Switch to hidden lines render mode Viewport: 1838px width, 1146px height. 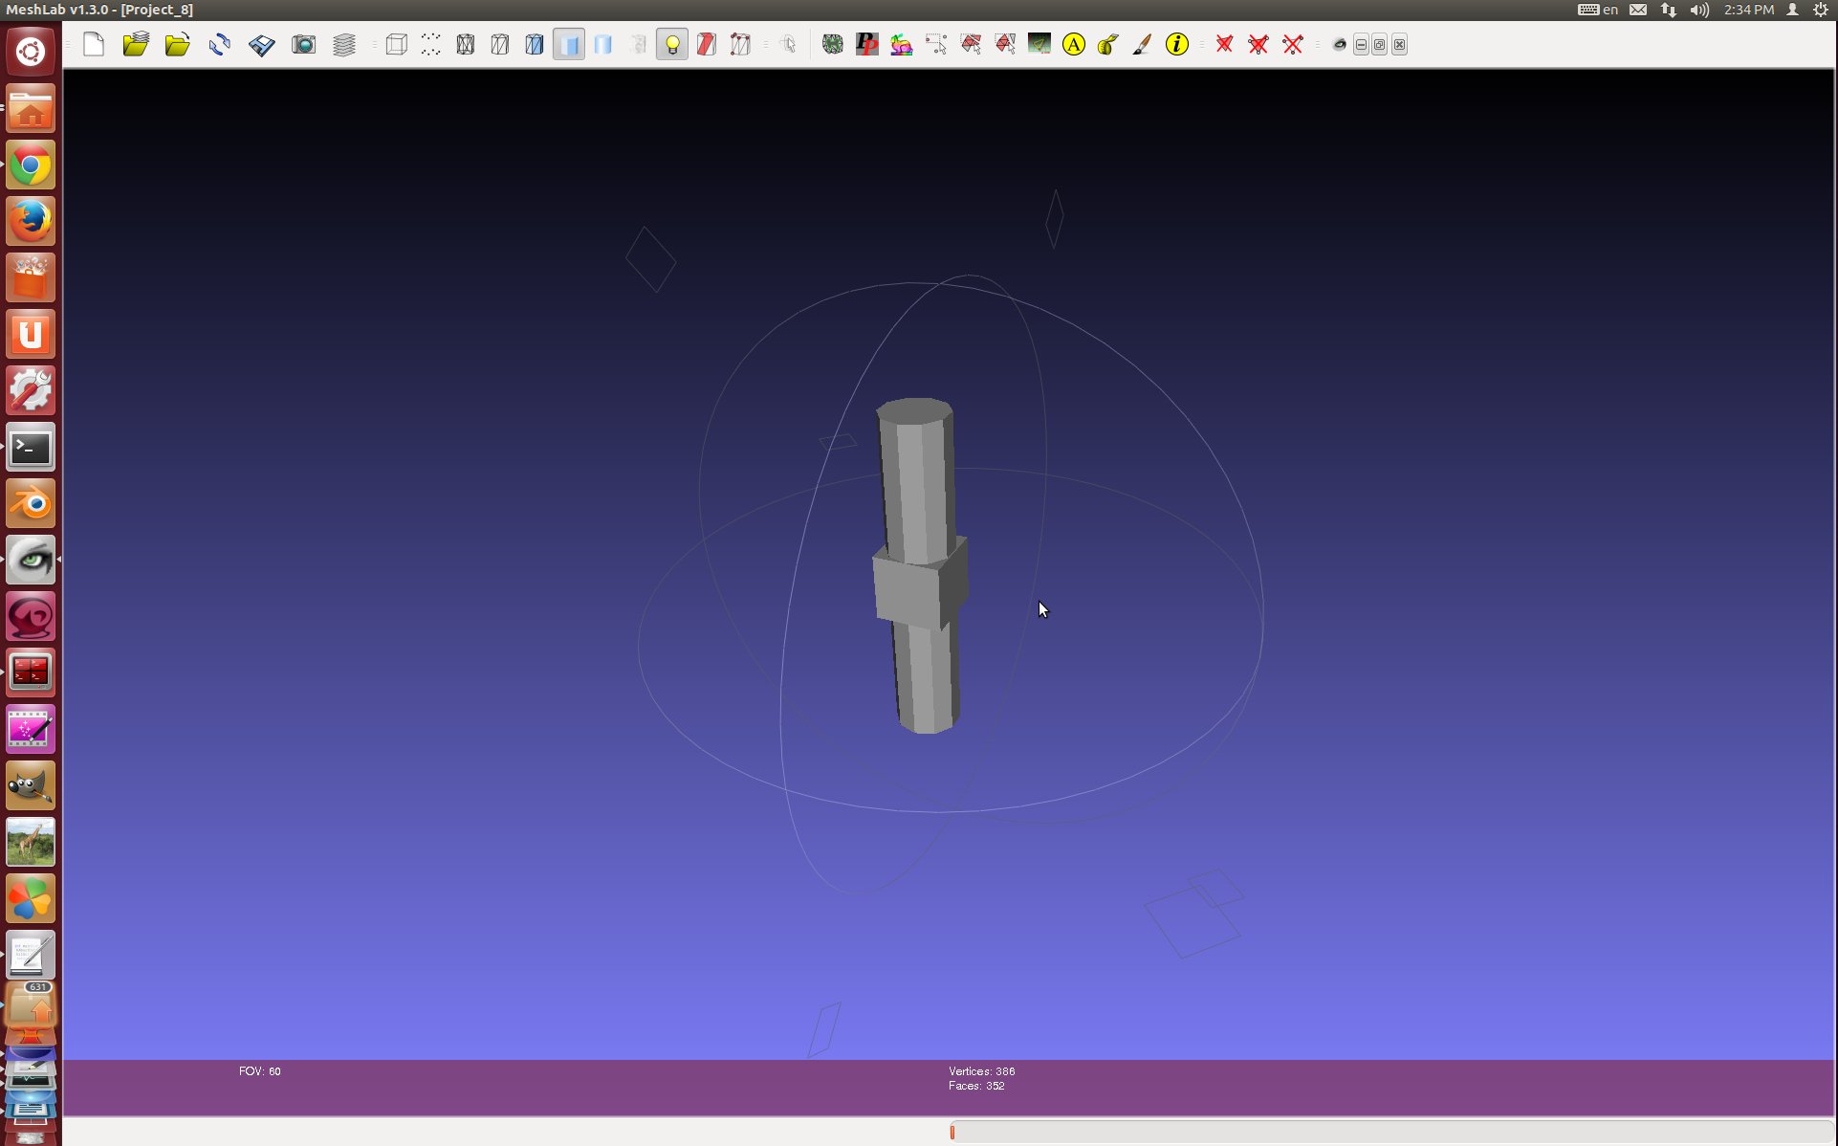pos(500,44)
